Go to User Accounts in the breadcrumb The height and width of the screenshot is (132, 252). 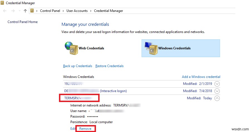[77, 11]
